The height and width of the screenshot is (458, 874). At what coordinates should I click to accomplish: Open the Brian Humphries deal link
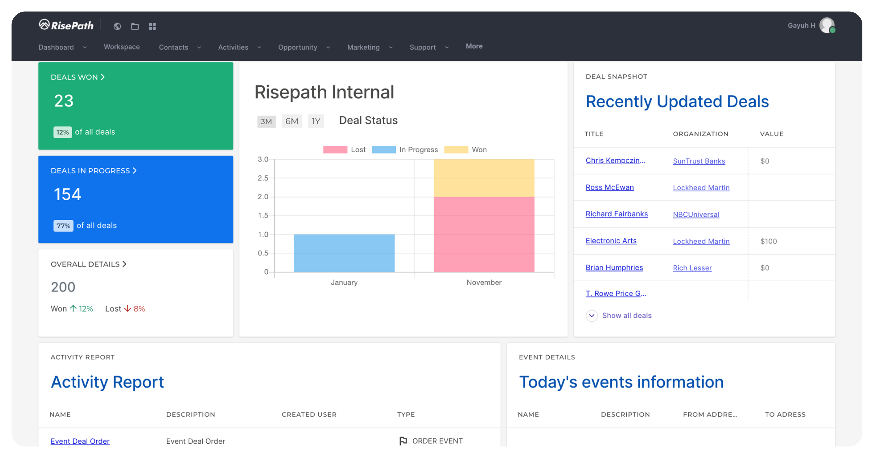coord(614,268)
